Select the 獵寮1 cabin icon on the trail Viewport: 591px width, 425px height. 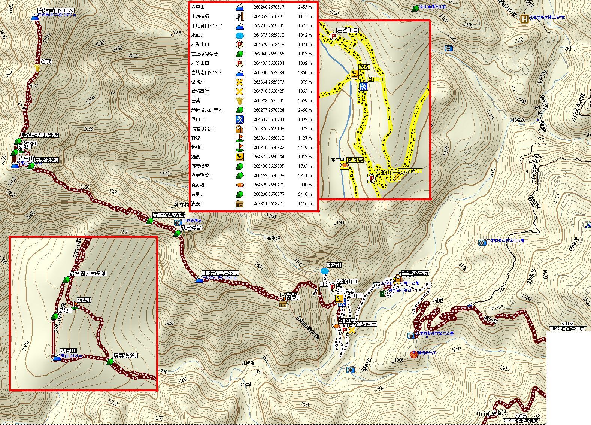click(x=282, y=304)
